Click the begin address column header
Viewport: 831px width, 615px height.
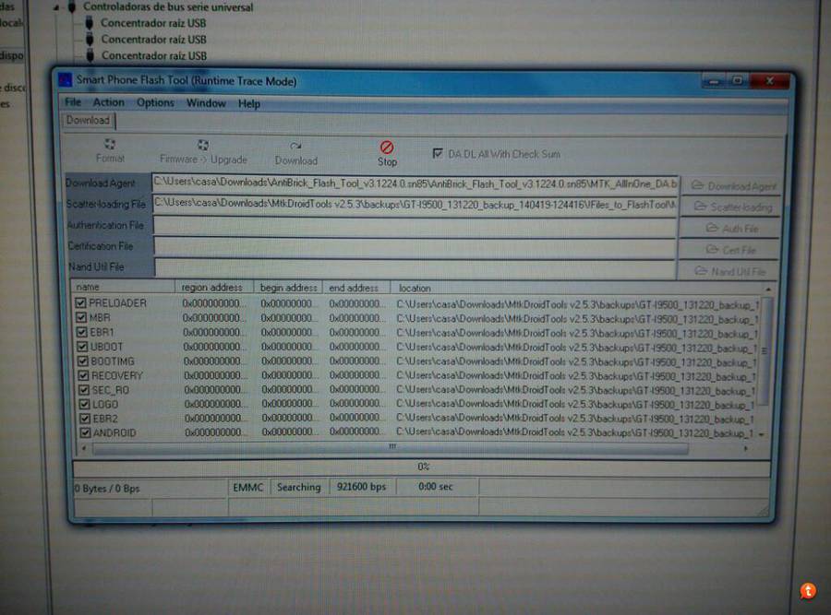pos(288,288)
